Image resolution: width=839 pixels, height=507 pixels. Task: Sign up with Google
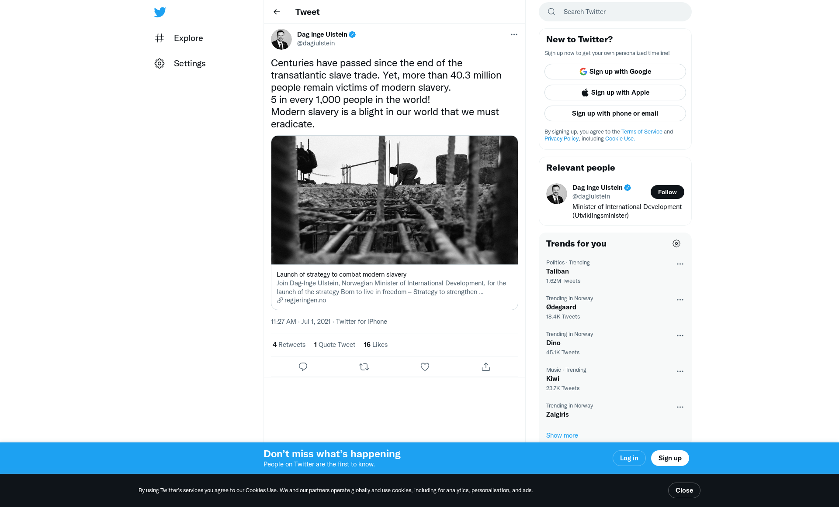point(615,72)
